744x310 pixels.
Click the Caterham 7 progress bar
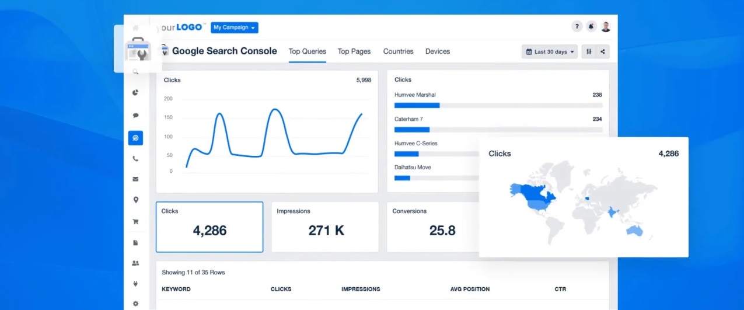[498, 130]
